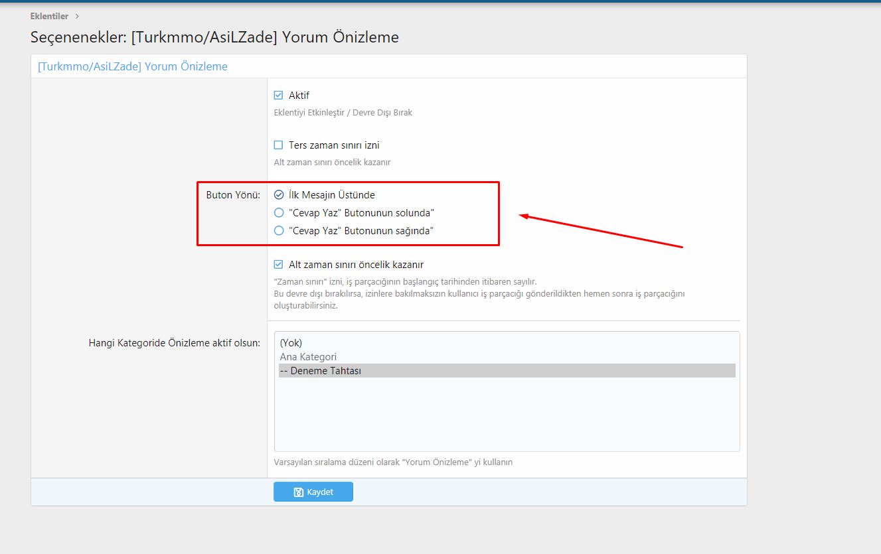Screen dimensions: 881x554
Task: Select (Yok) in category list
Action: pyautogui.click(x=507, y=343)
